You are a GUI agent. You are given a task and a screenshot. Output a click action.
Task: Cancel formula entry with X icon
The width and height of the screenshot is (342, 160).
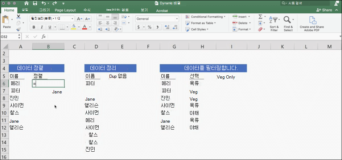[x=27, y=37]
